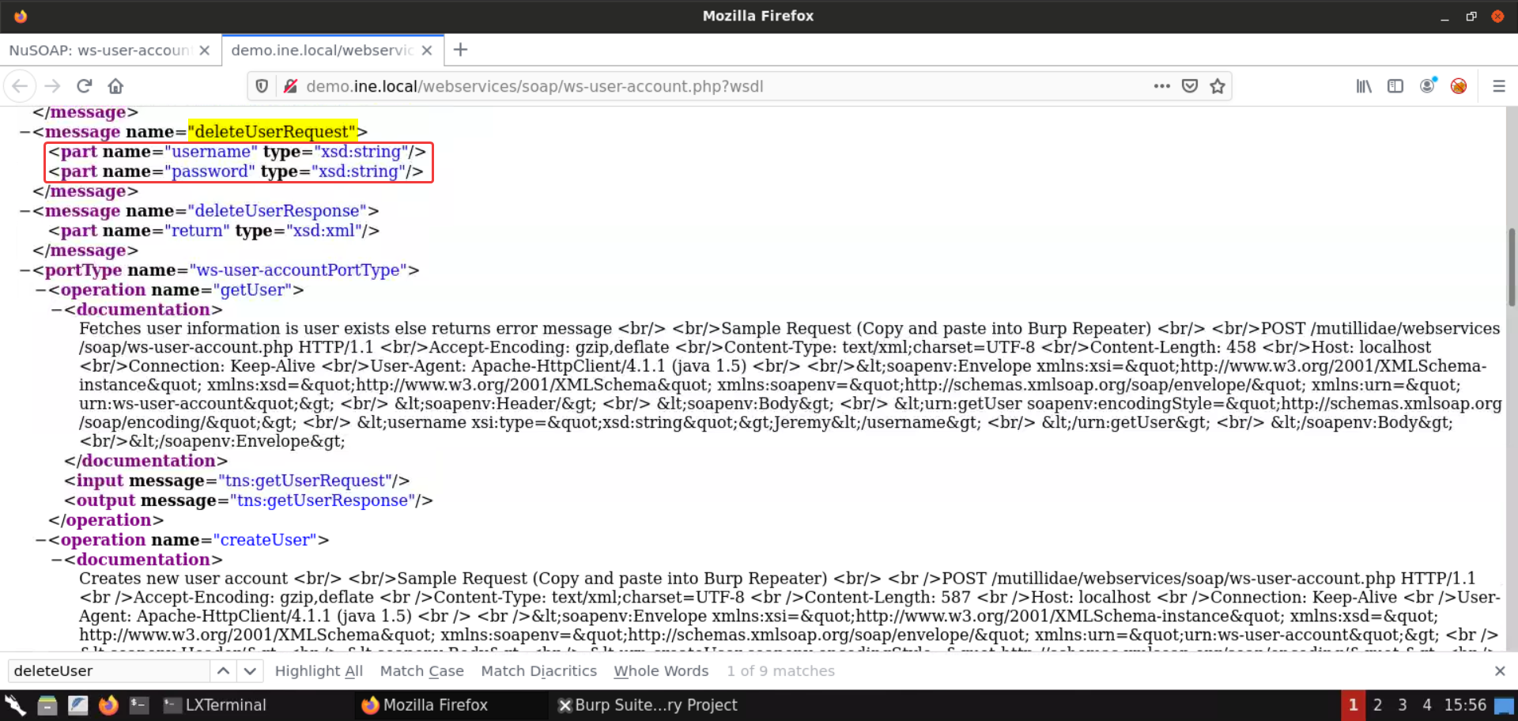Click the Reload page icon
The image size is (1518, 721).
tap(85, 86)
